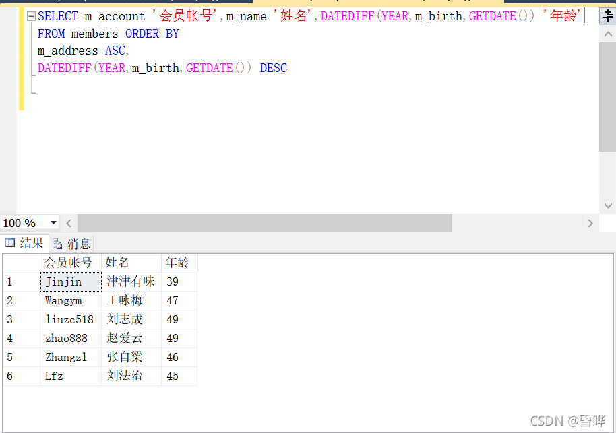Click the horizontal scrollbar thumb
The image size is (616, 433).
265,223
